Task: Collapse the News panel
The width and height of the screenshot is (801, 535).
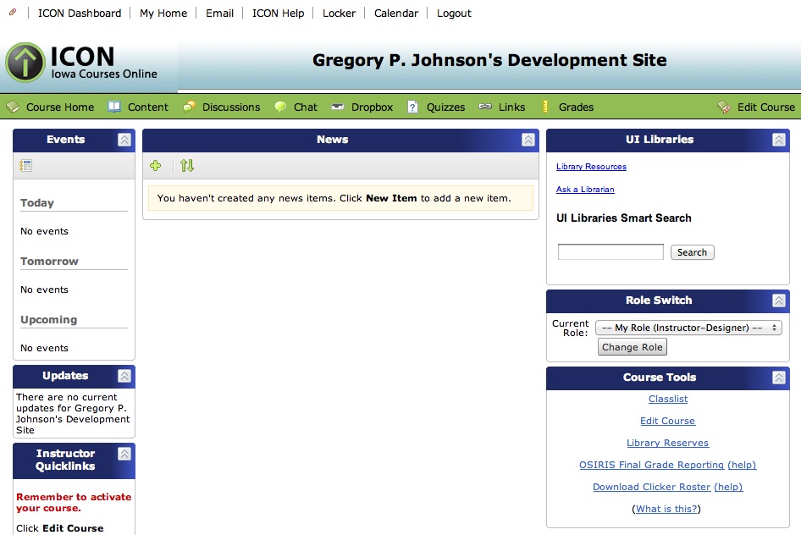Action: (528, 140)
